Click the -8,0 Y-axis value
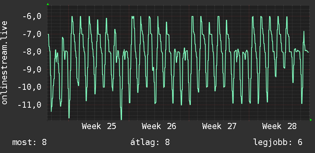The width and height of the screenshot is (315, 153). [32, 52]
